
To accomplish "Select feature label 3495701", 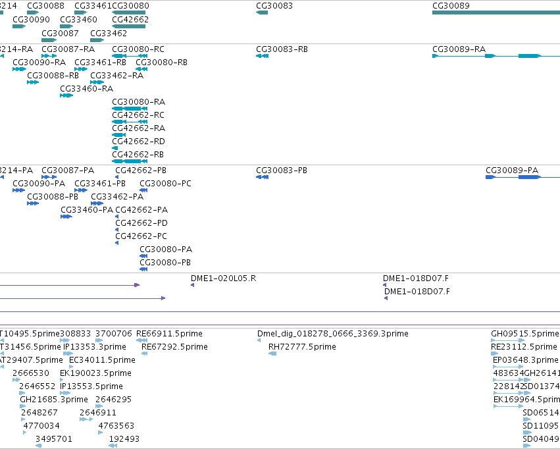I will tap(53, 439).
